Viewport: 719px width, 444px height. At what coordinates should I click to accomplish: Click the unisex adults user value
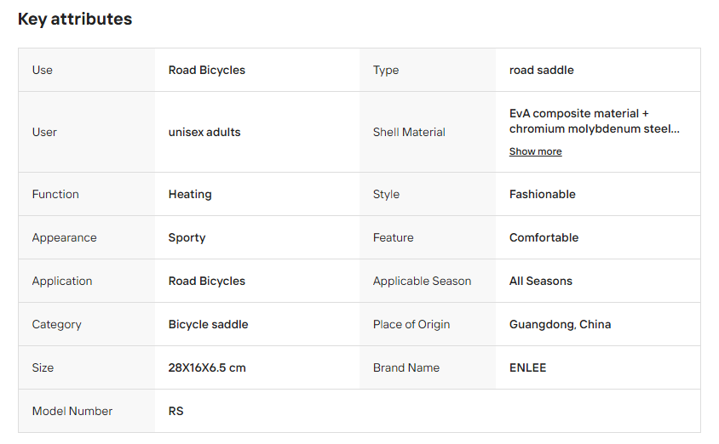[204, 133]
